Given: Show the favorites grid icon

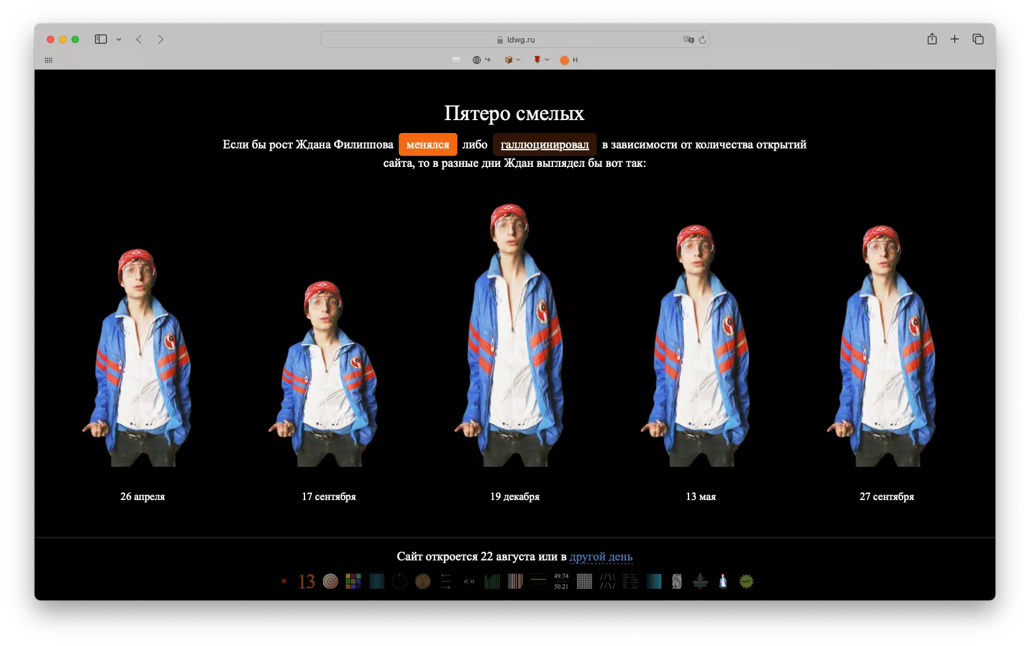Looking at the screenshot, I should (49, 60).
